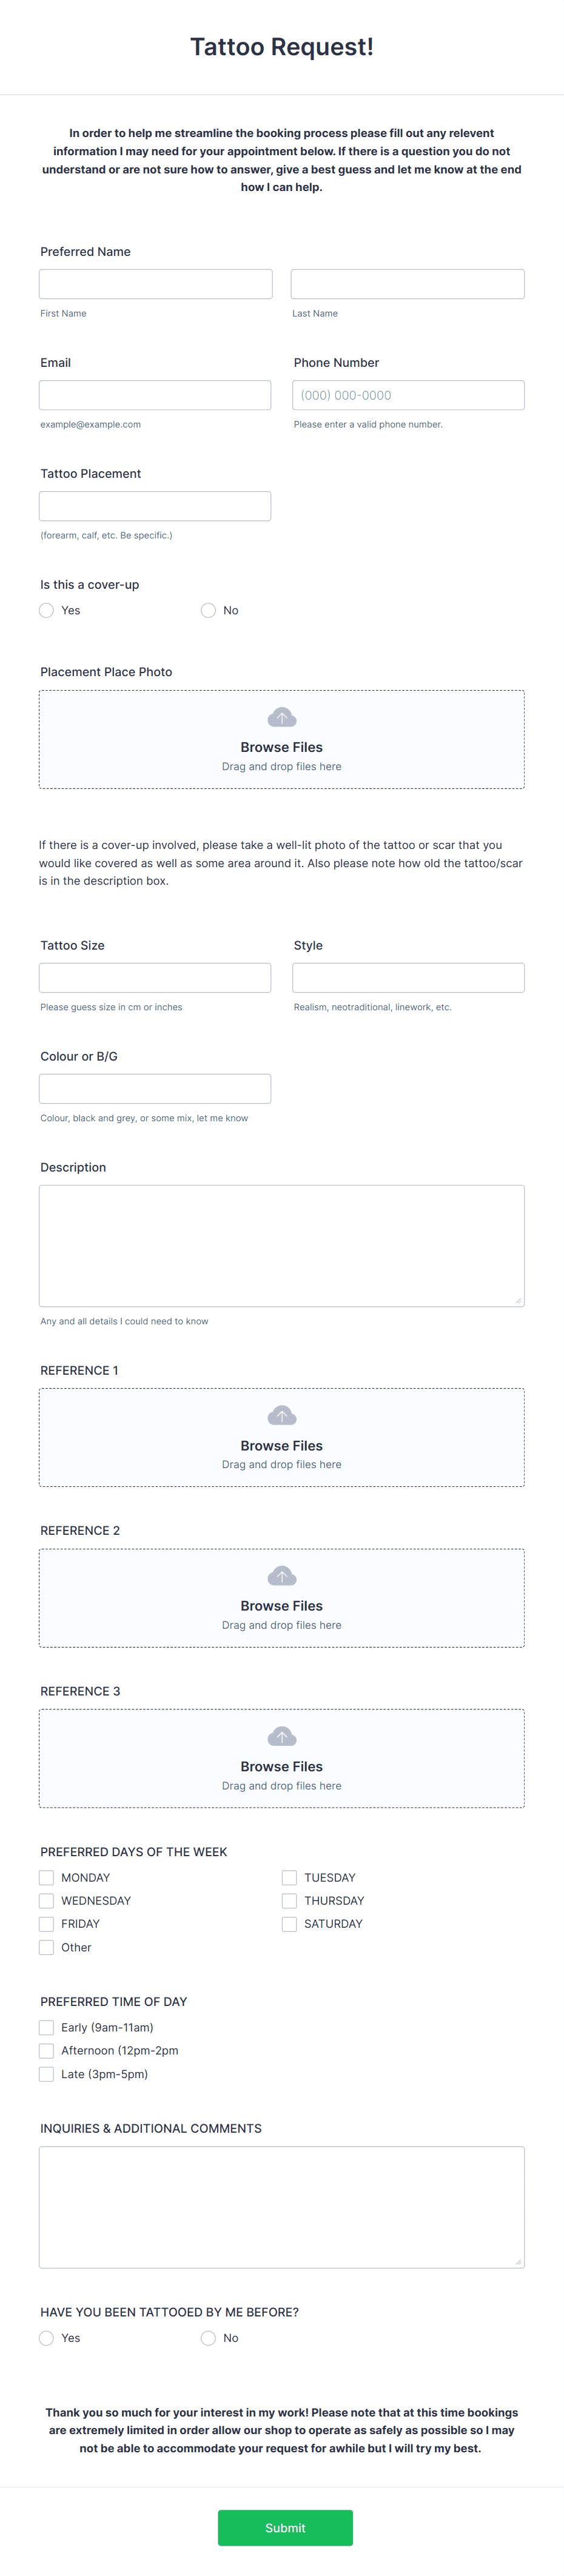Screen dimensions: 564x2576
Task: Enable the SATURDAY checkbox
Action: (x=289, y=1924)
